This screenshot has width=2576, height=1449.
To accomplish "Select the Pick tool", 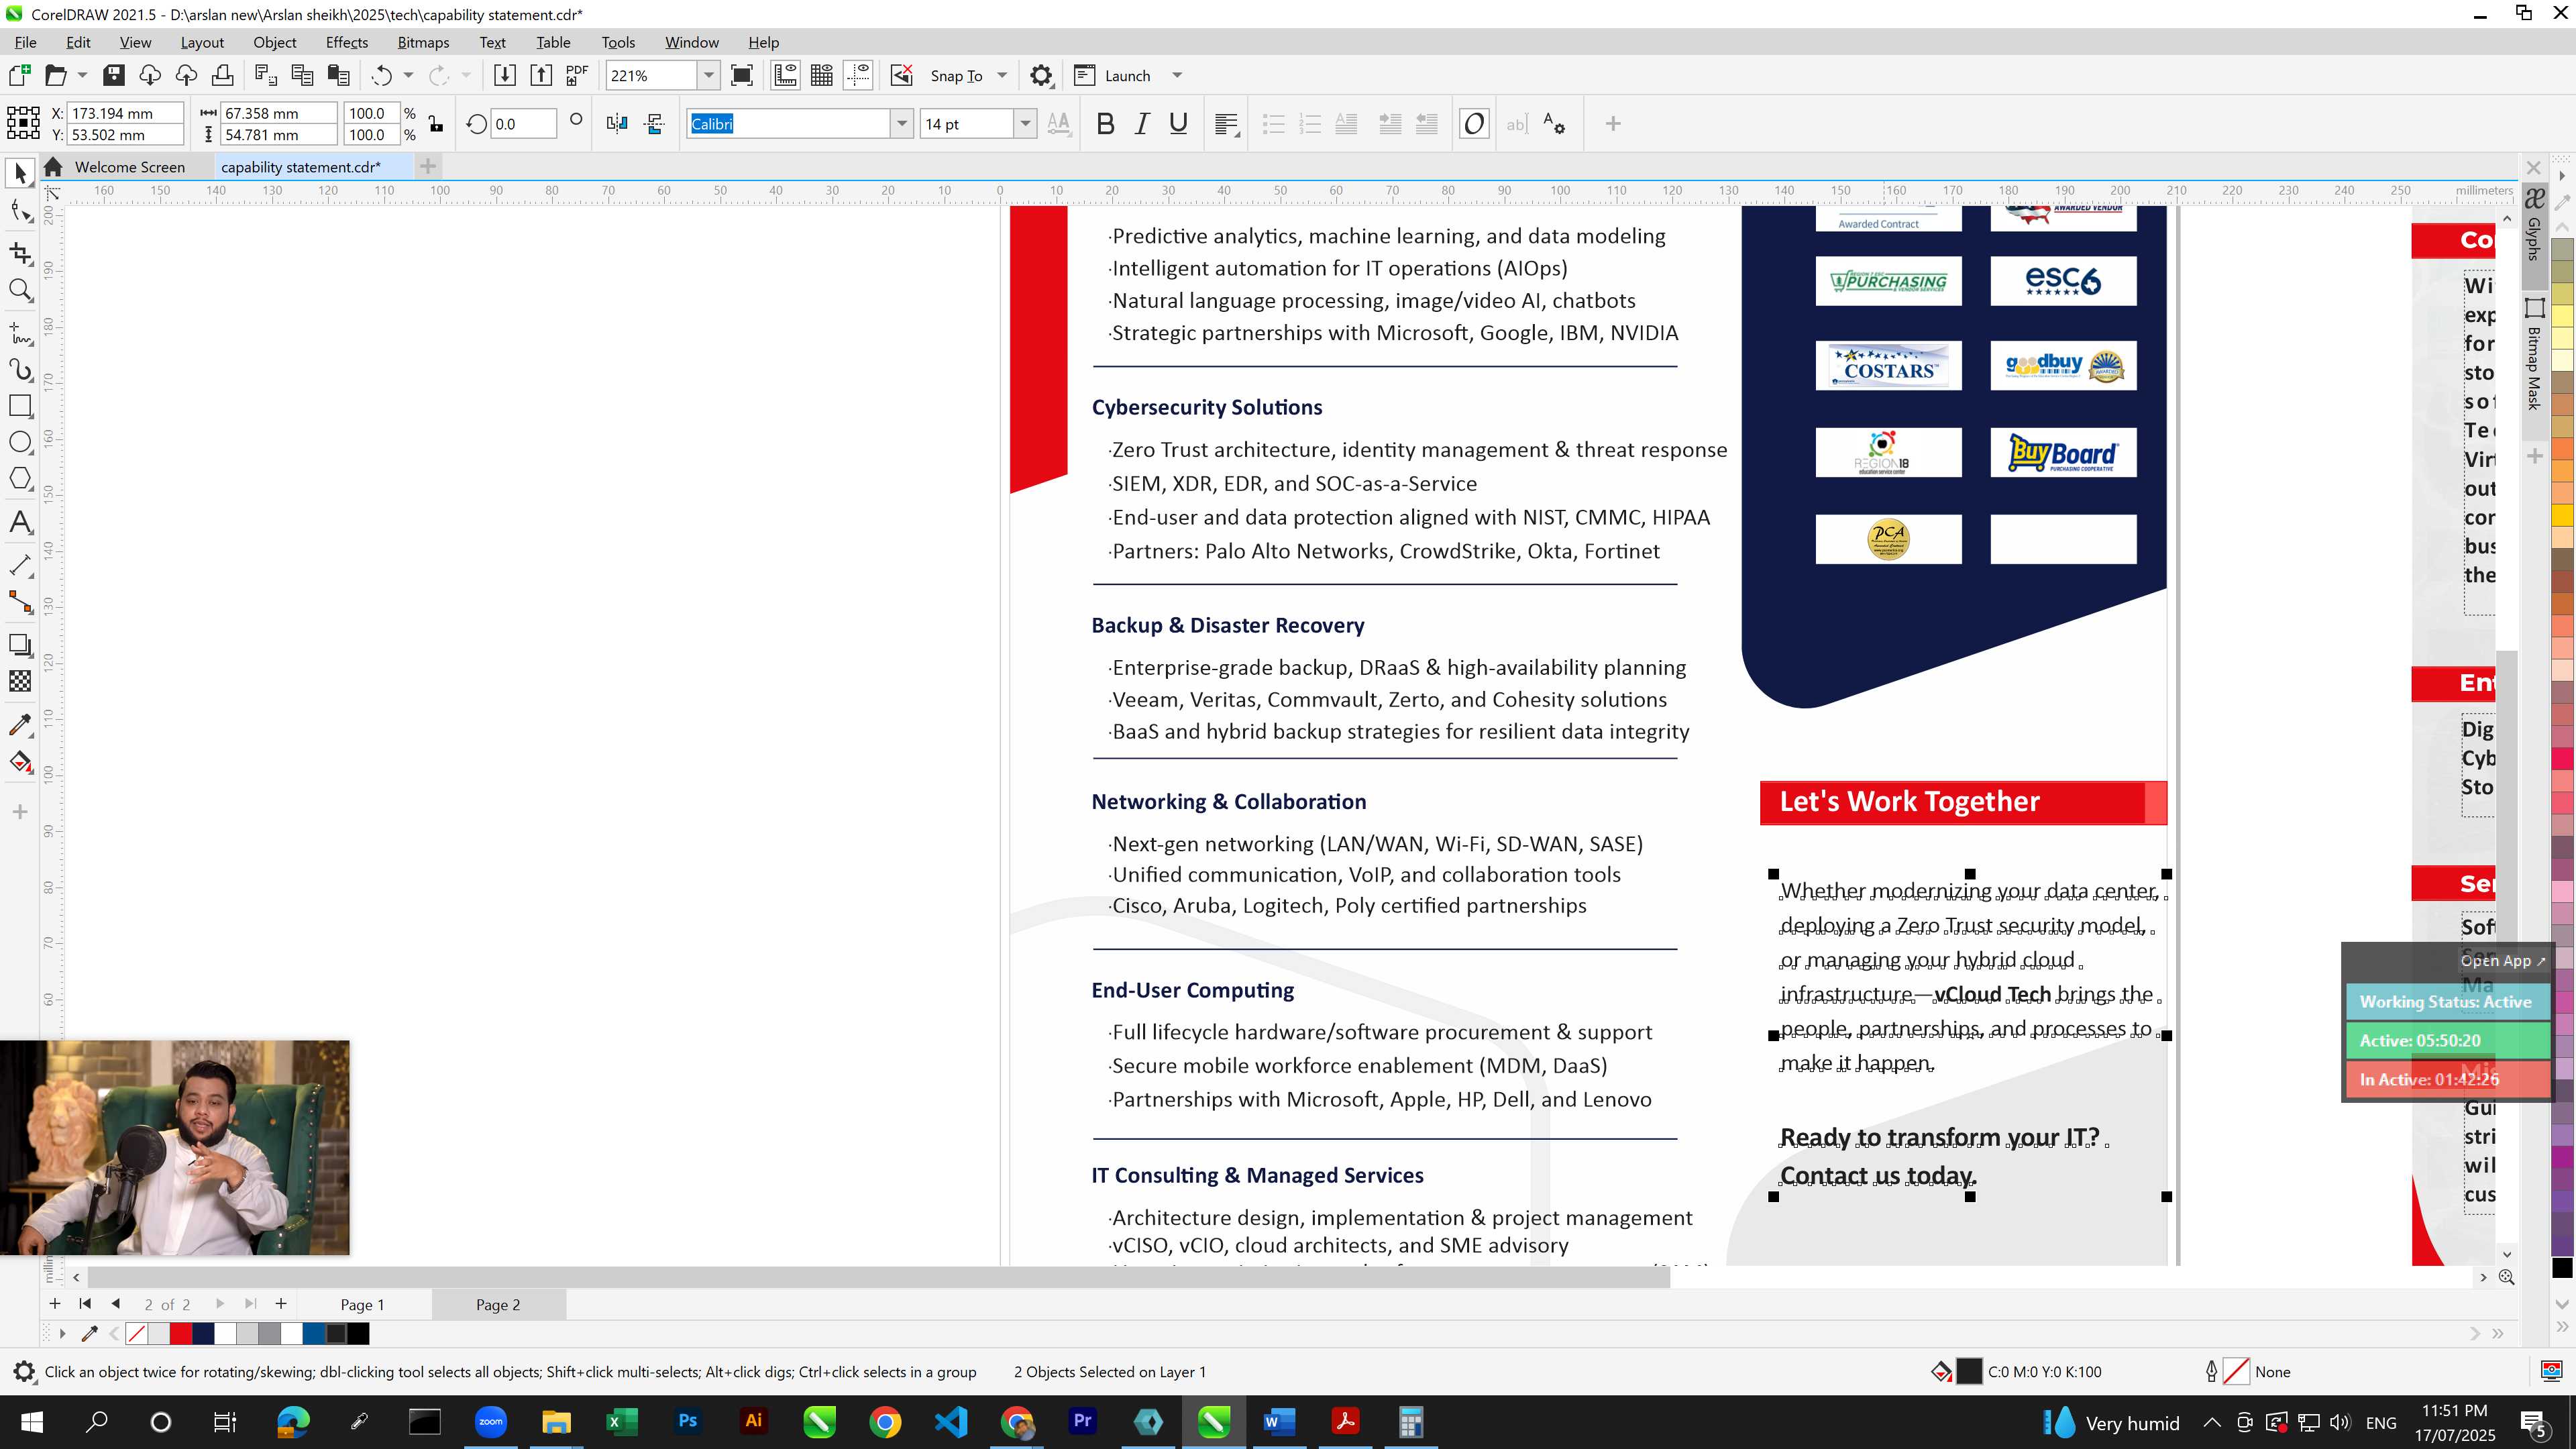I will [x=20, y=173].
